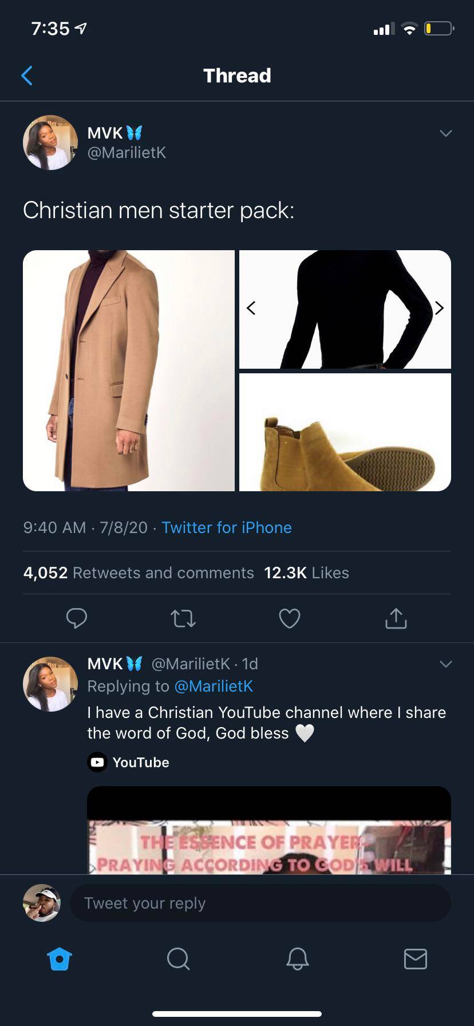This screenshot has width=474, height=1026.
Task: Open the Search tab
Action: tap(178, 958)
